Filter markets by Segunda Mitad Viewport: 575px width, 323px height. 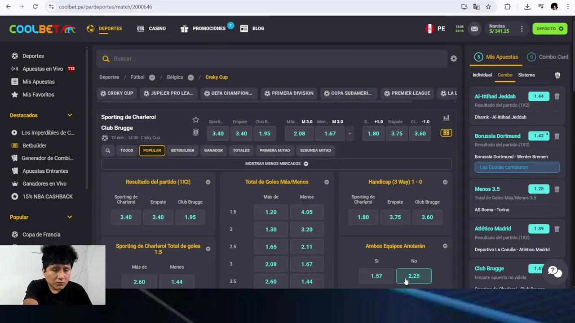(315, 150)
